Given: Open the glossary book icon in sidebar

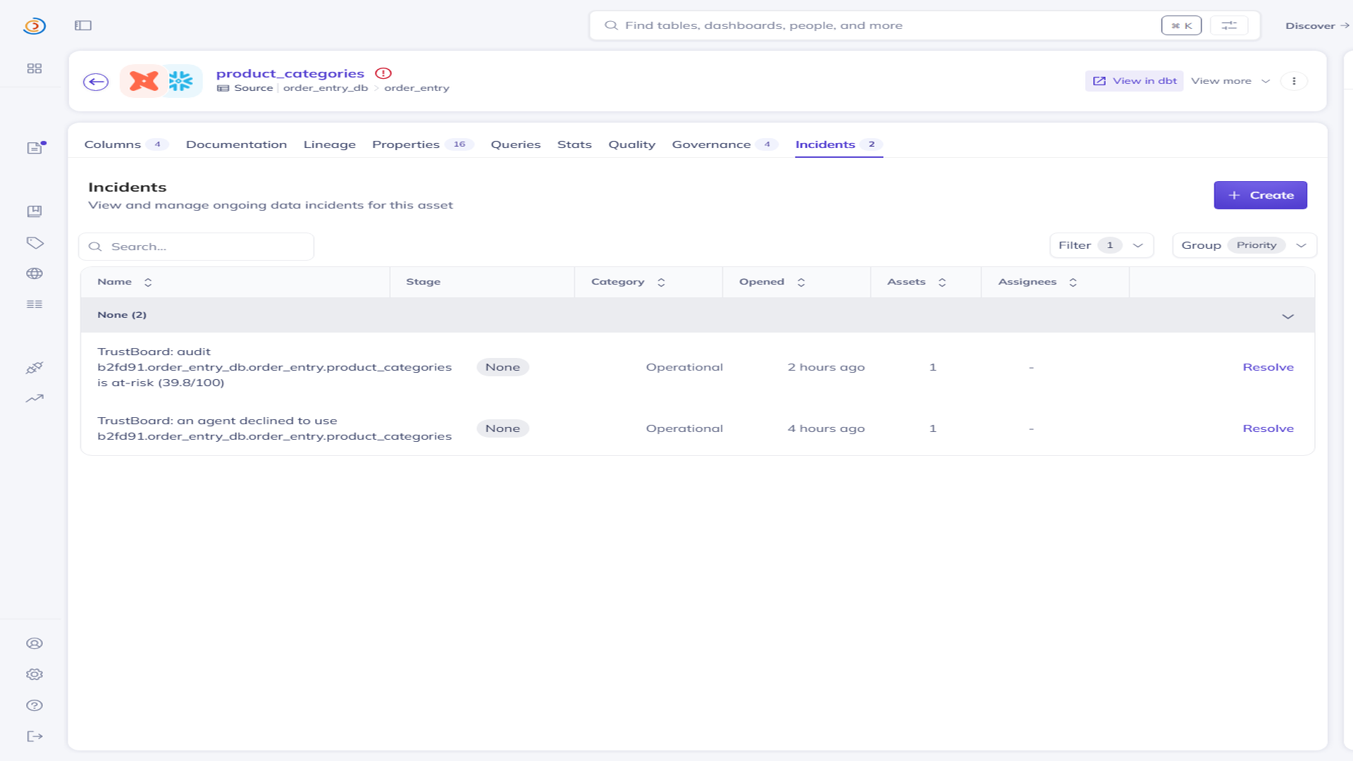Looking at the screenshot, I should pos(35,211).
